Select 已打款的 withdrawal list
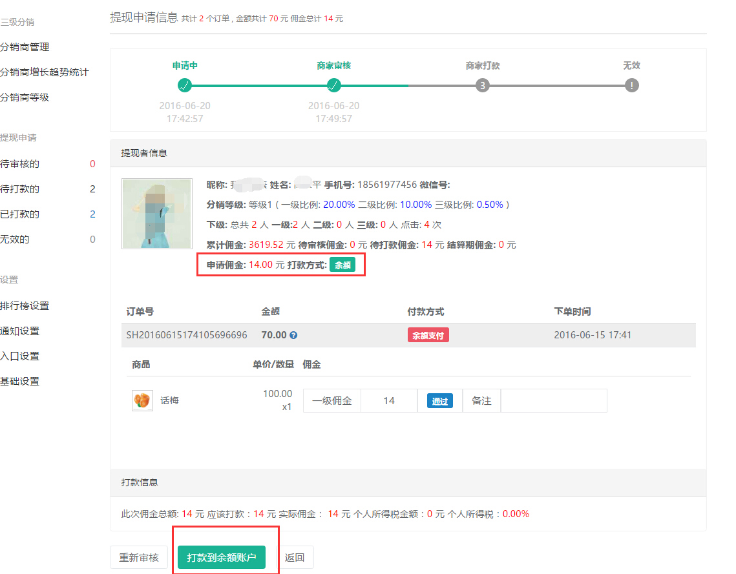Screen dimensions: 736x574 tap(20, 214)
